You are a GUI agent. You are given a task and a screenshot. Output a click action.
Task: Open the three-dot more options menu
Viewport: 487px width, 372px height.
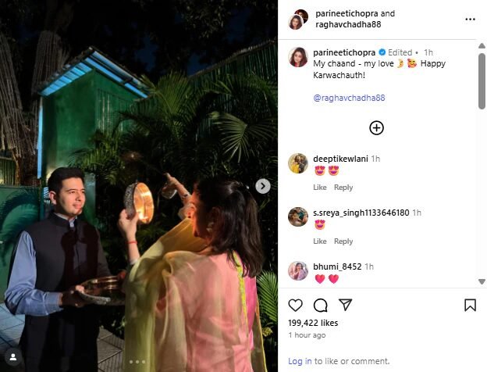click(x=471, y=20)
